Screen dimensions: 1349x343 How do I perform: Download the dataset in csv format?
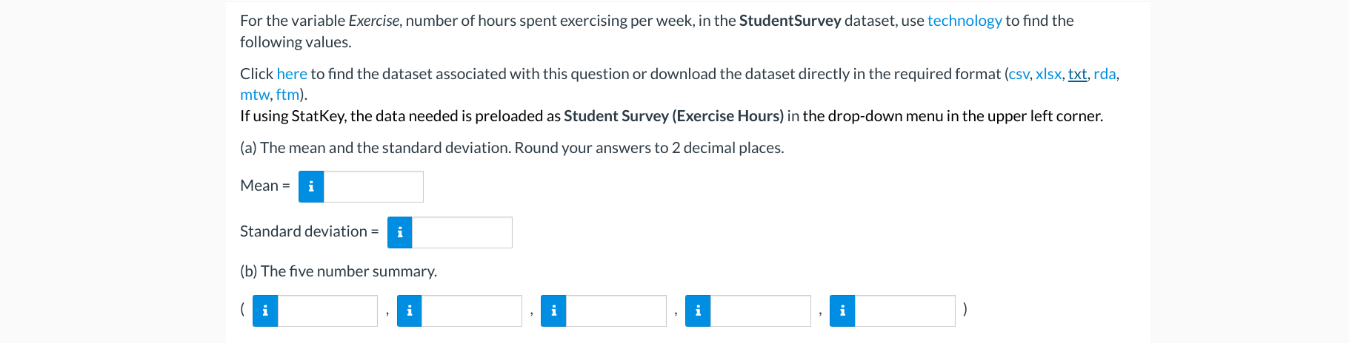(x=1019, y=74)
